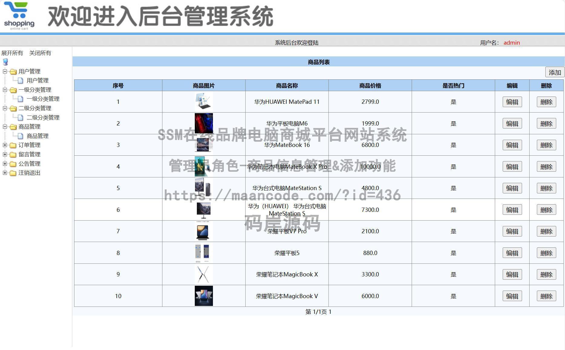The image size is (565, 350).
Task: Open the 商品管理 child page link
Action: coord(38,136)
